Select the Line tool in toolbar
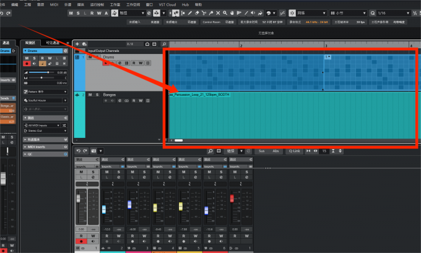 point(246,13)
